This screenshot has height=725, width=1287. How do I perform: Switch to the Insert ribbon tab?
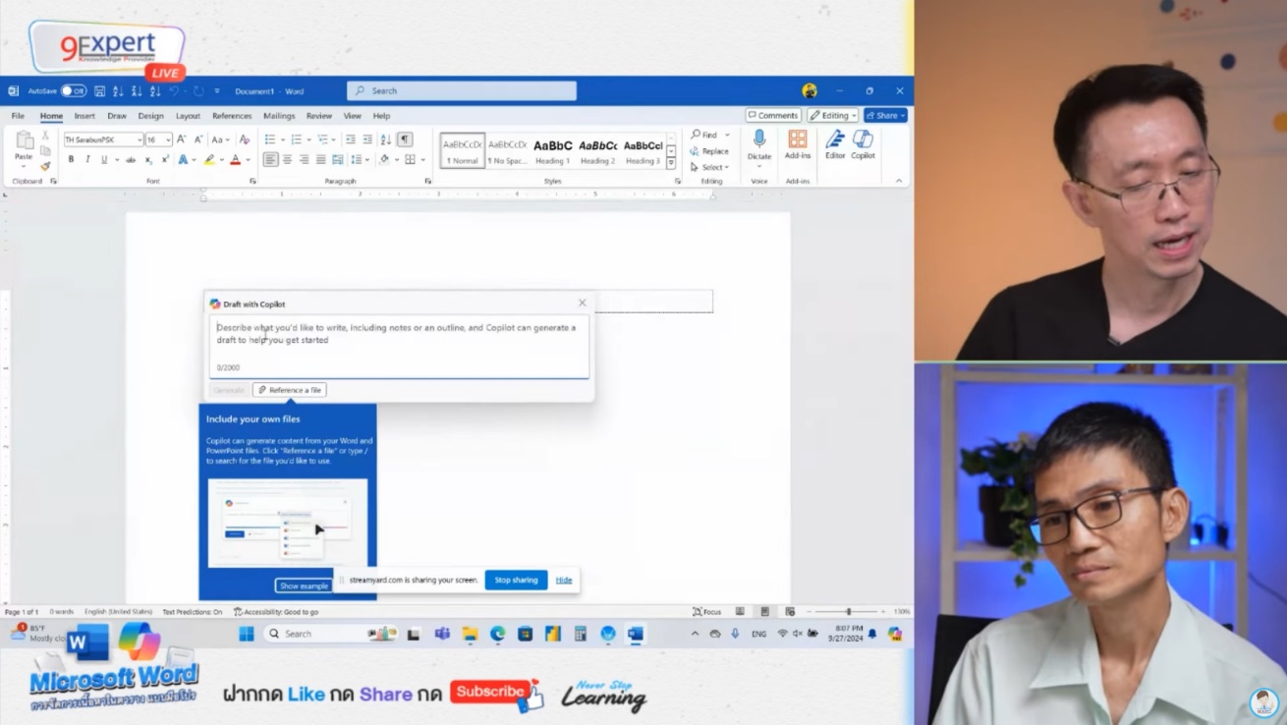pos(84,115)
